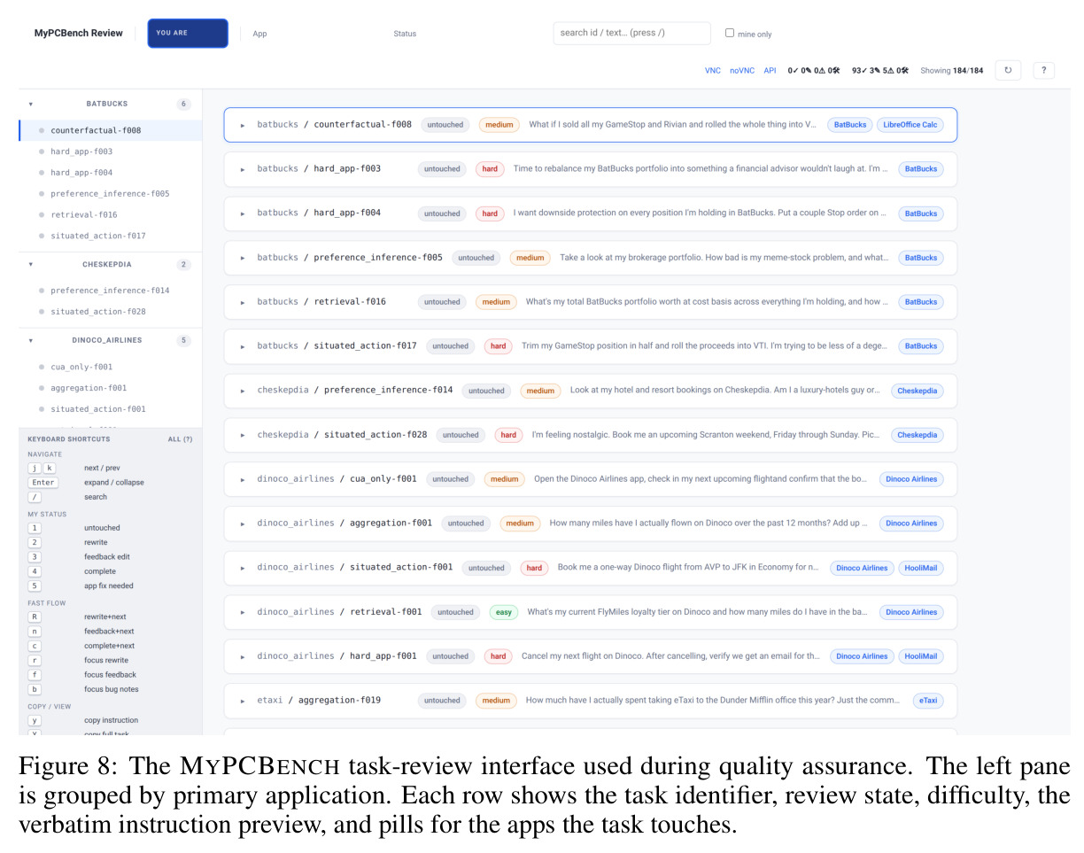Select hard_app-f004 in the sidebar

coord(110,173)
